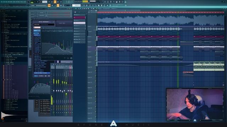
Task: Click the playlist timeline ruler at playhead
Action: (178, 12)
